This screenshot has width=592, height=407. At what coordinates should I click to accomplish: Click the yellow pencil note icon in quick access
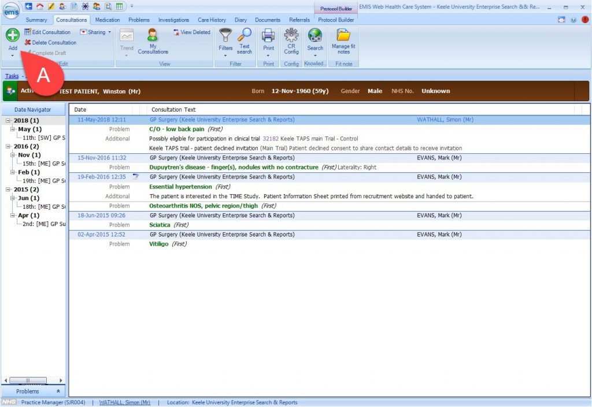[51, 6]
